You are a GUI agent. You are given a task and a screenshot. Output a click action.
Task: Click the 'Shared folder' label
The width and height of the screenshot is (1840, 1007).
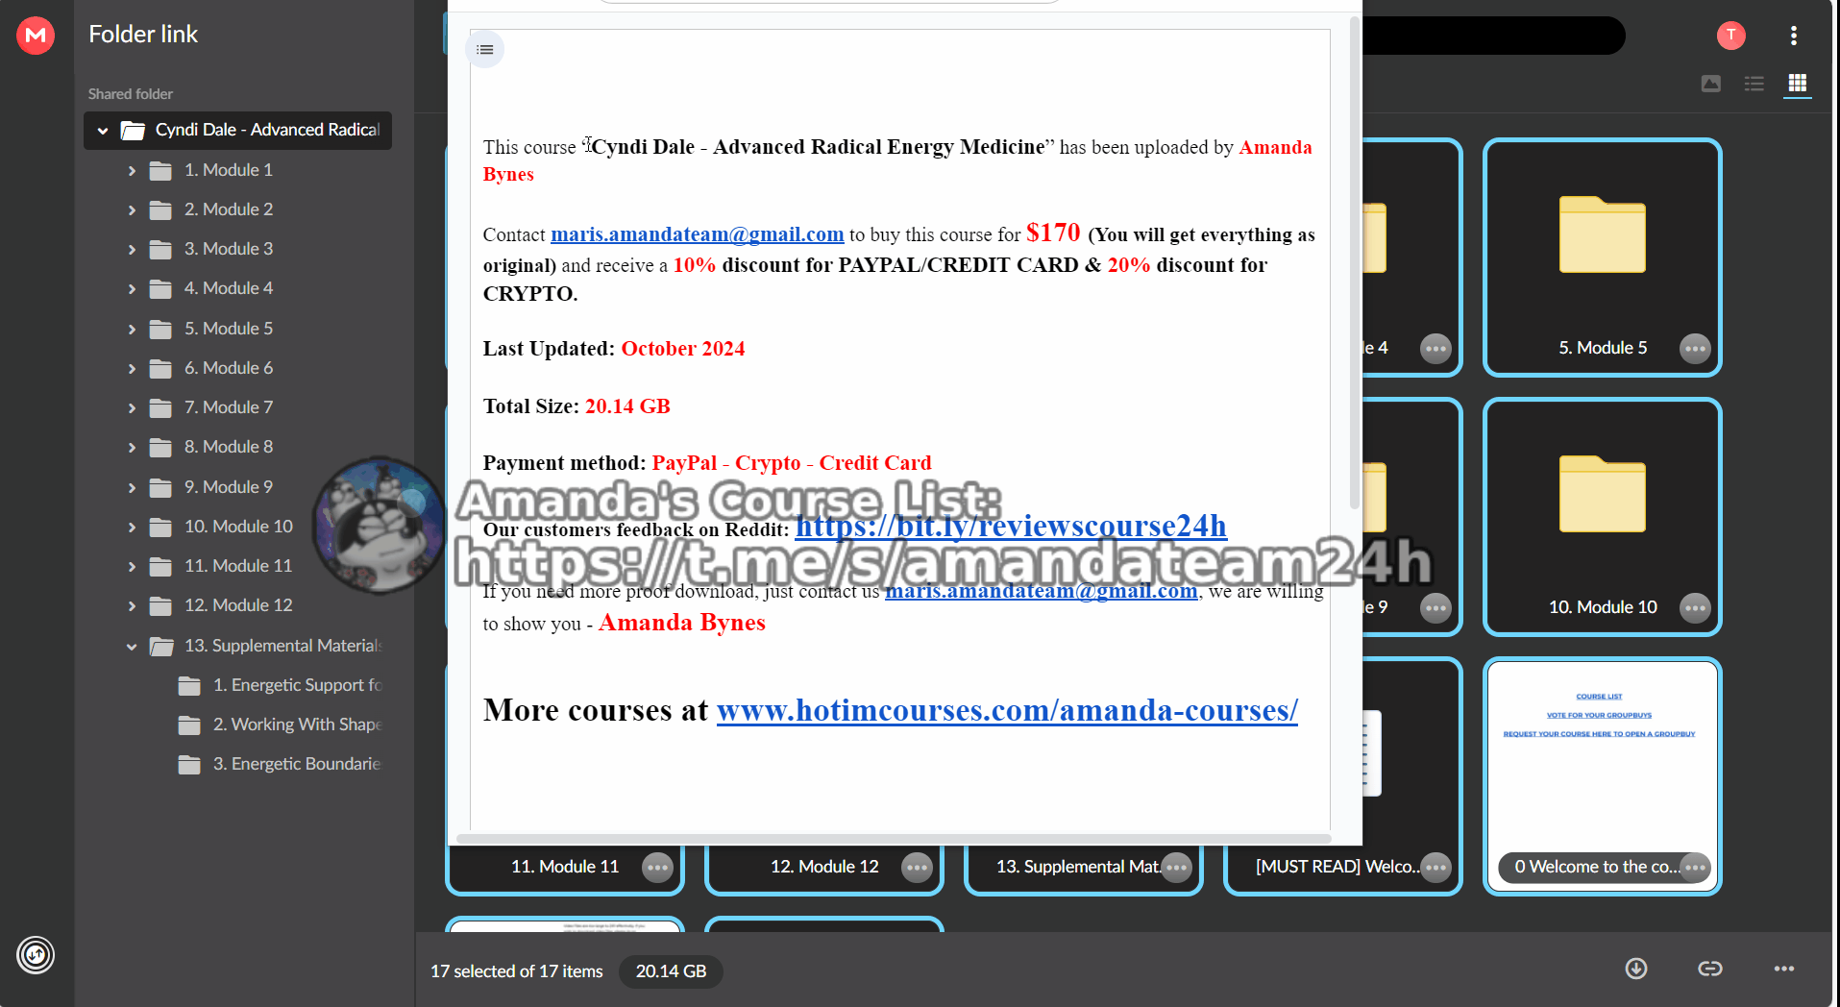(x=131, y=94)
